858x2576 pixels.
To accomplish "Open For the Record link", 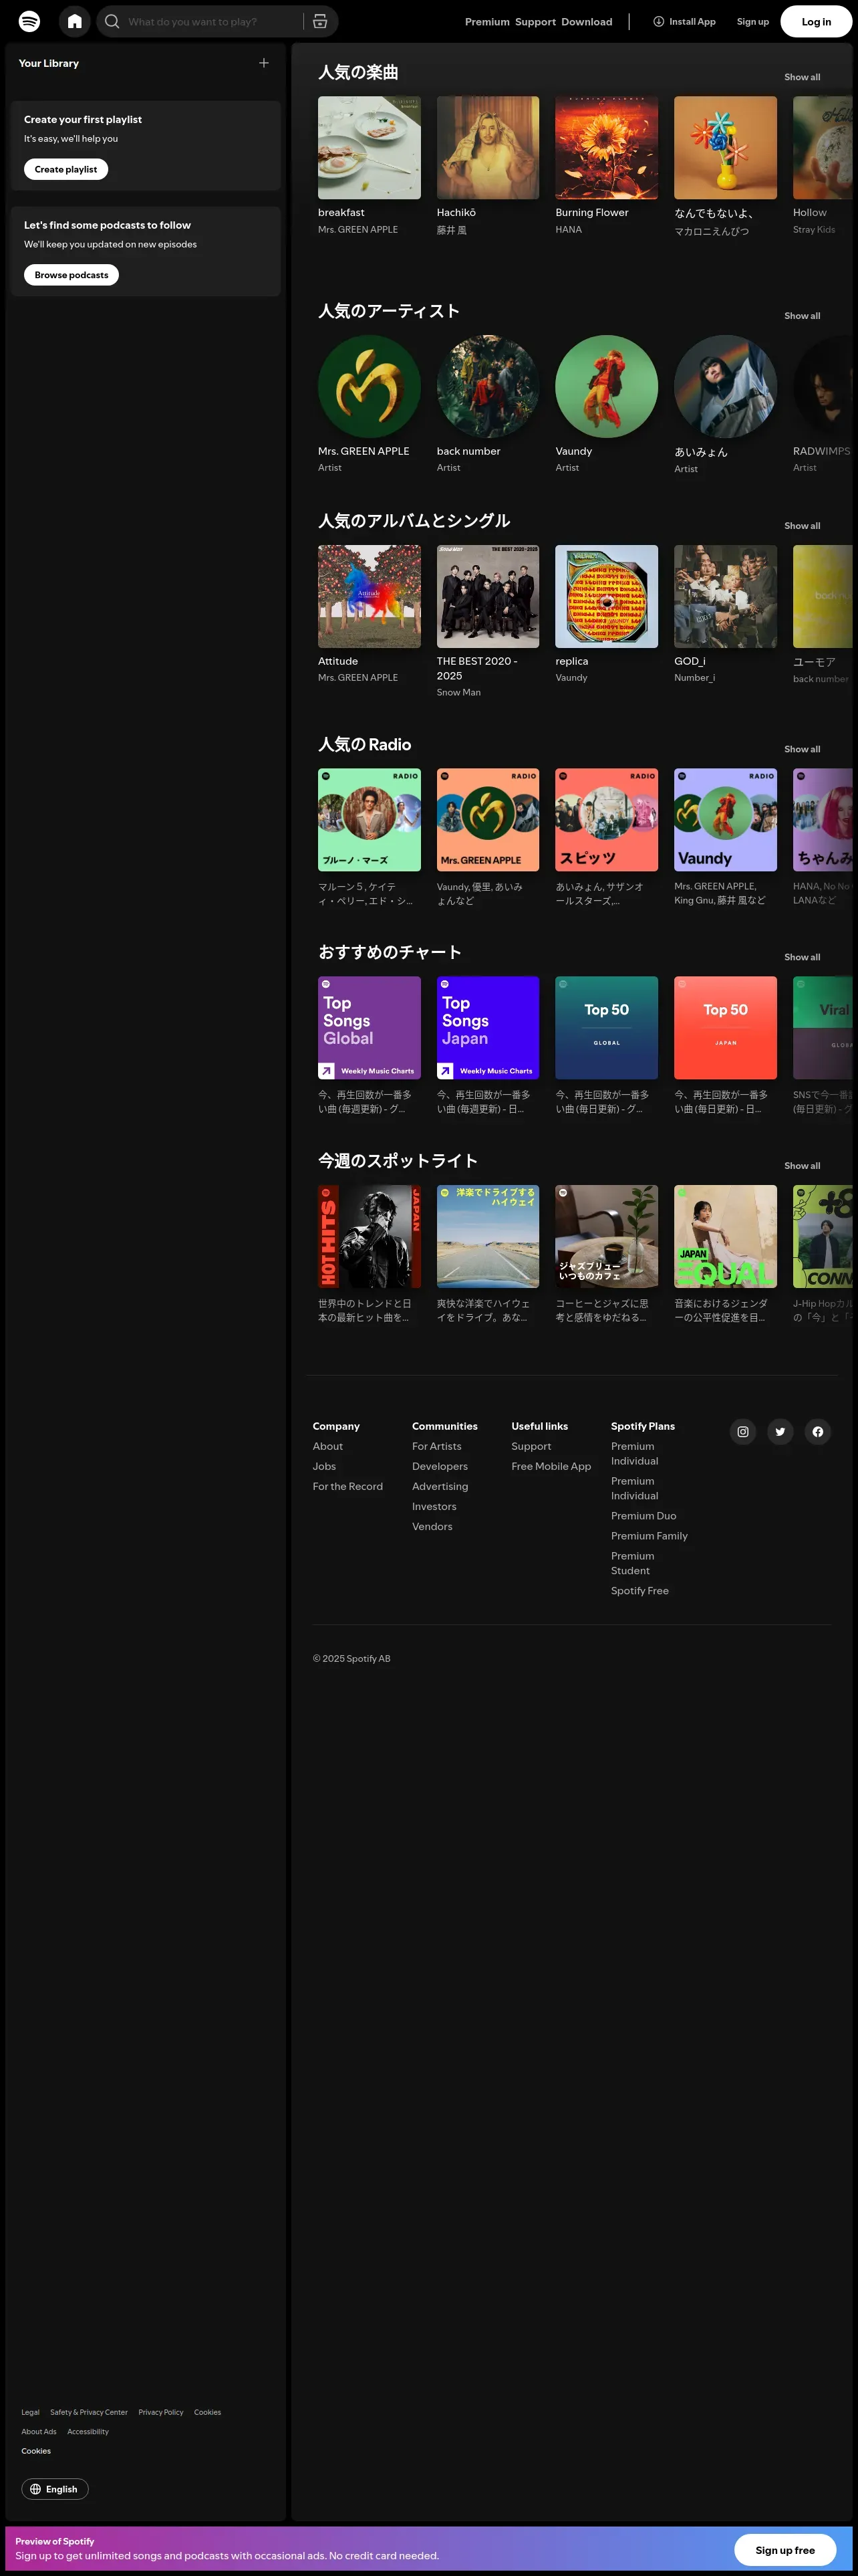I will pyautogui.click(x=347, y=1486).
